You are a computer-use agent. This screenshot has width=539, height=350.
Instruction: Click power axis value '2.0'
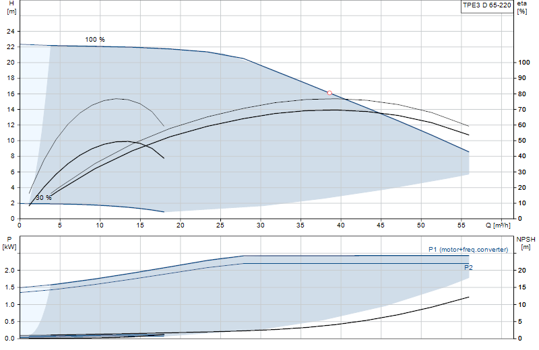[9, 271]
